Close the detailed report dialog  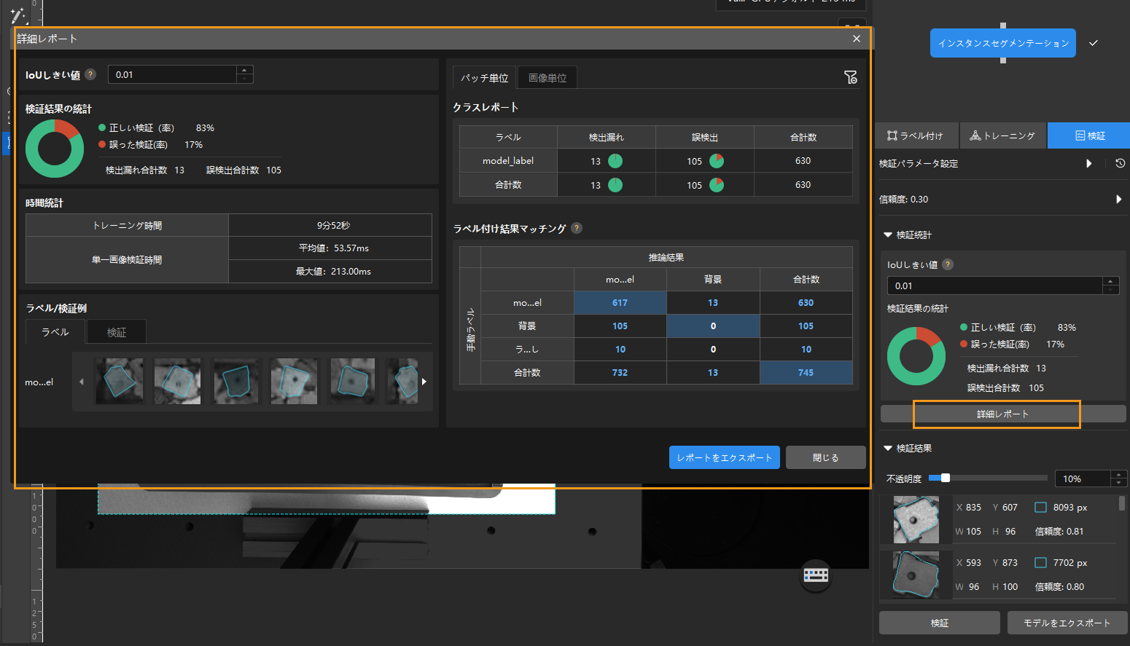[857, 39]
